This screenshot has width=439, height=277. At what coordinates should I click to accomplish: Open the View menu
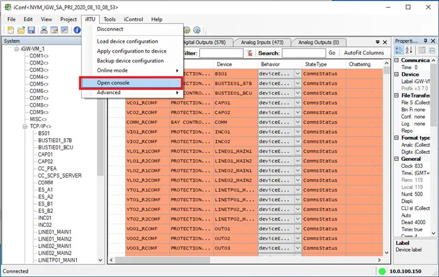47,19
